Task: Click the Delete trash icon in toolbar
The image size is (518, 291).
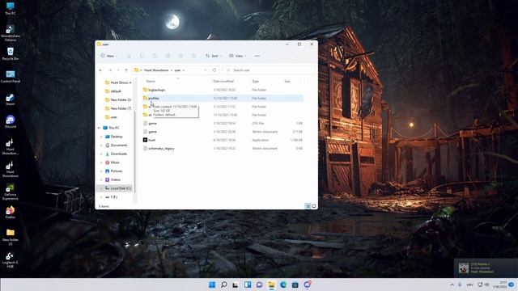Action: pos(193,56)
